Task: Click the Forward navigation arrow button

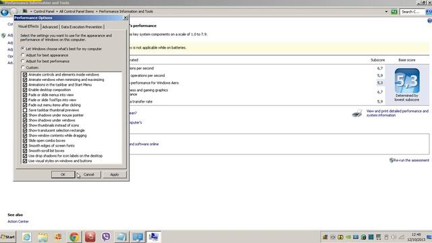Action: (13, 11)
